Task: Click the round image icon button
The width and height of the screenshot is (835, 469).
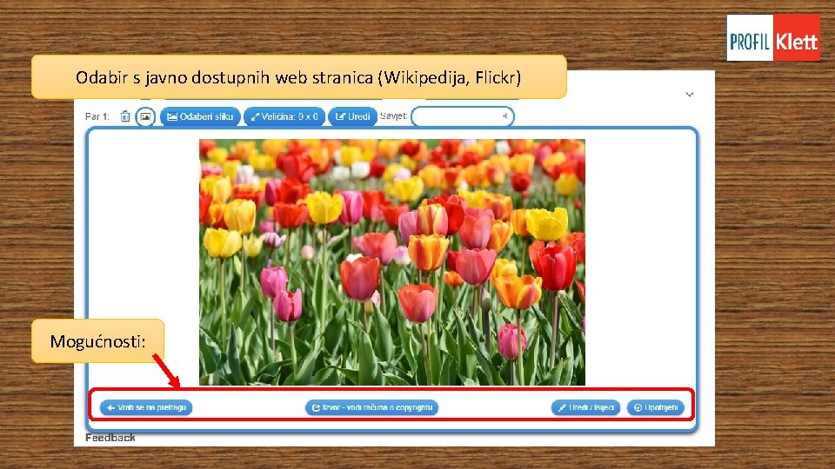Action: click(x=145, y=116)
